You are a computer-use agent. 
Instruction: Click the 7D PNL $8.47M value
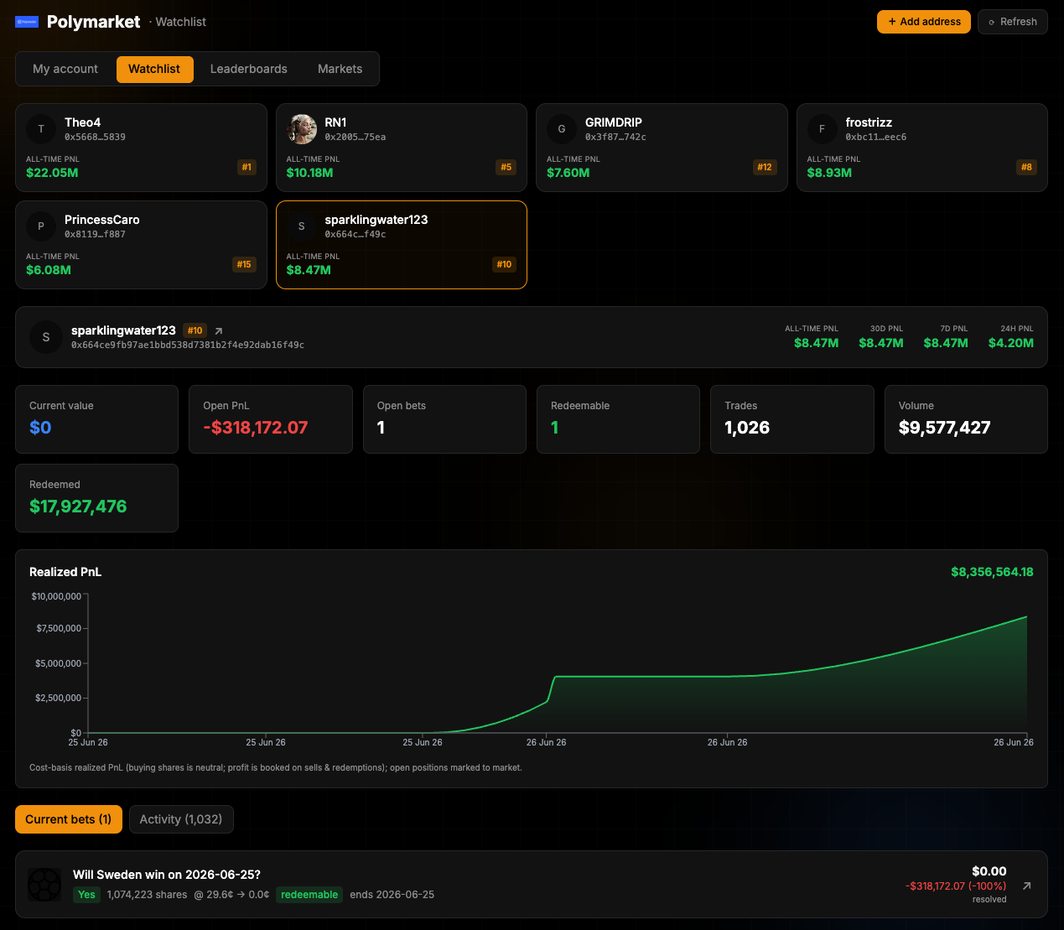(946, 343)
